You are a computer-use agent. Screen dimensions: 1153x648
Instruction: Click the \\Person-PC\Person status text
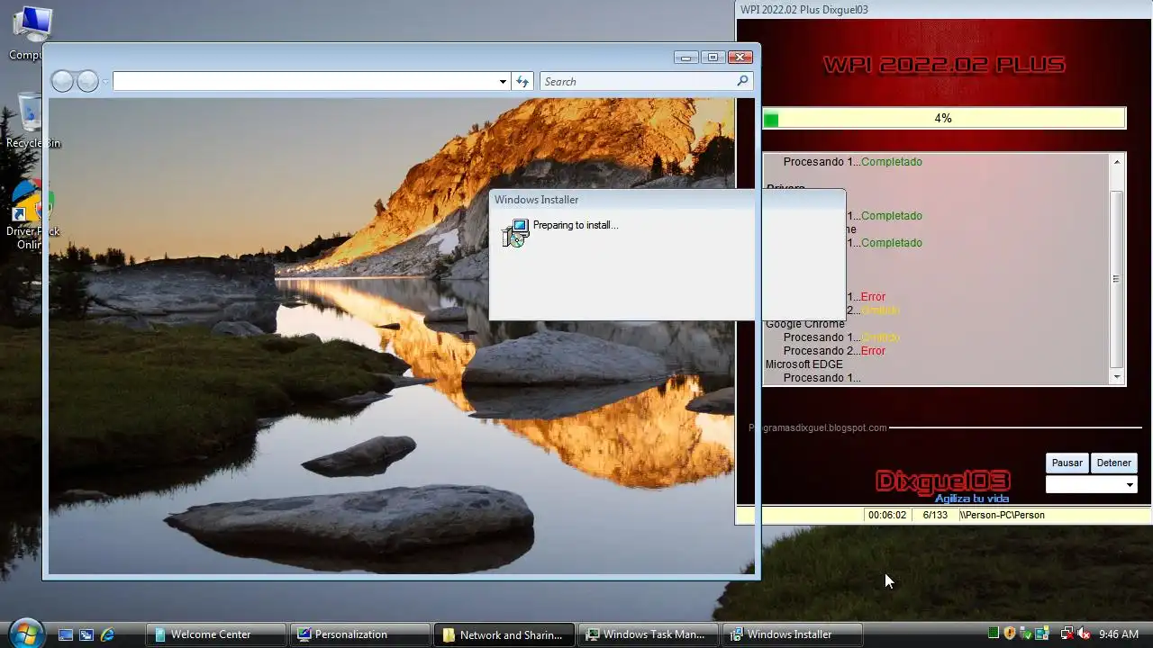(1002, 515)
